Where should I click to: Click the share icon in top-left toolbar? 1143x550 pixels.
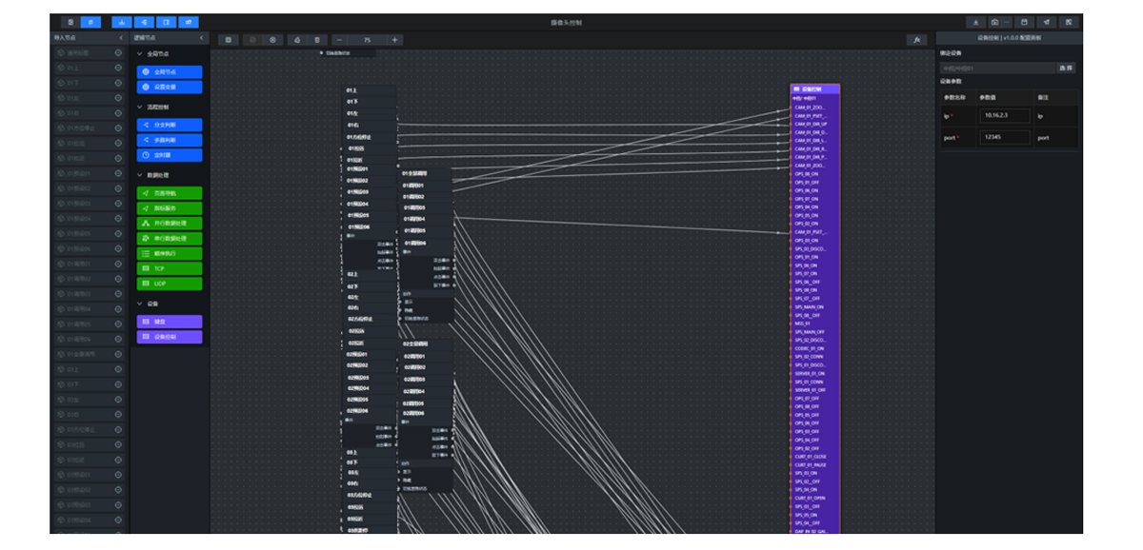point(144,22)
